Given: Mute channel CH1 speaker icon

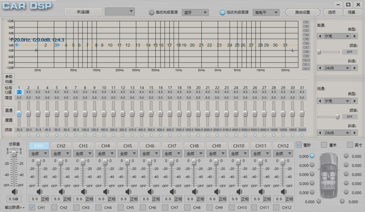Looking at the screenshot, I should click(x=39, y=192).
